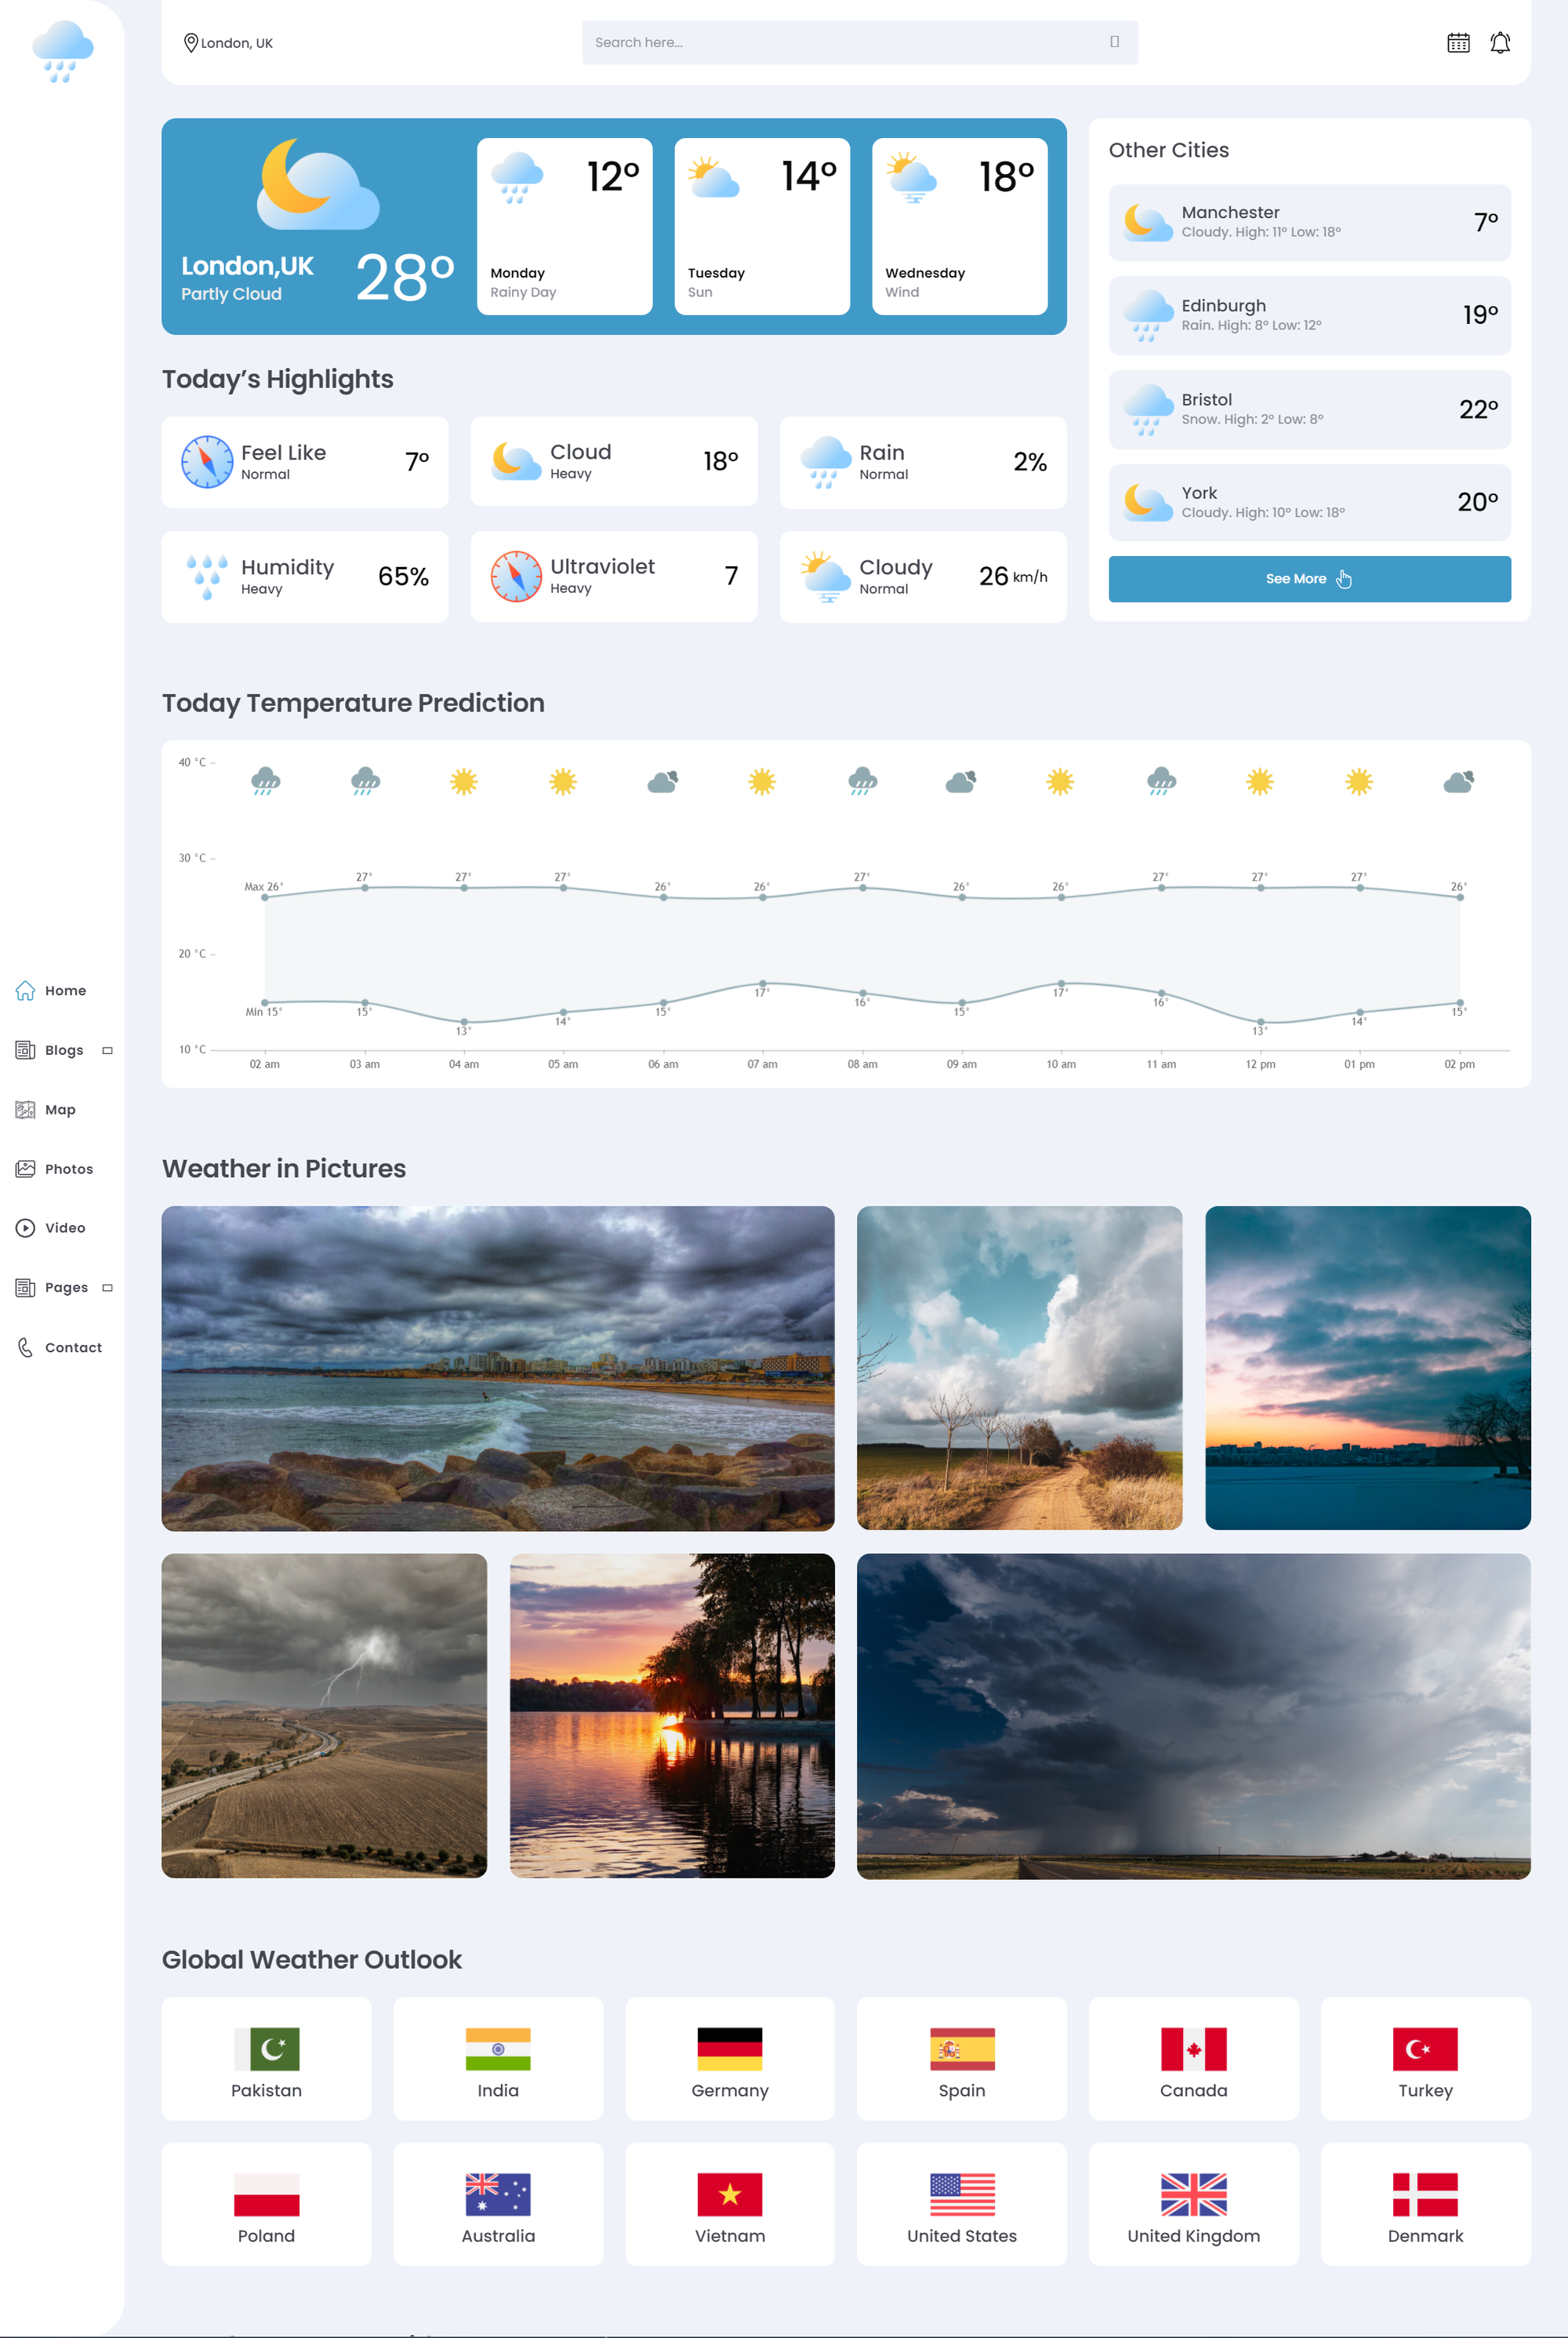Select the 07 am sun icon in chart
This screenshot has height=2338, width=1568.
point(762,781)
